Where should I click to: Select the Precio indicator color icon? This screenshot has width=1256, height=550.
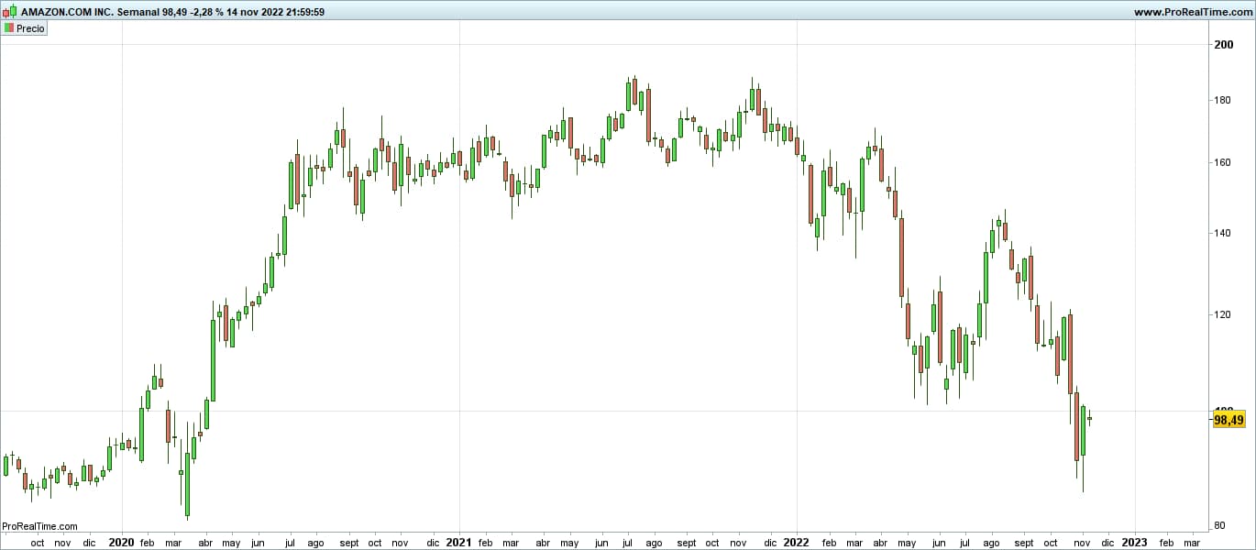point(9,27)
